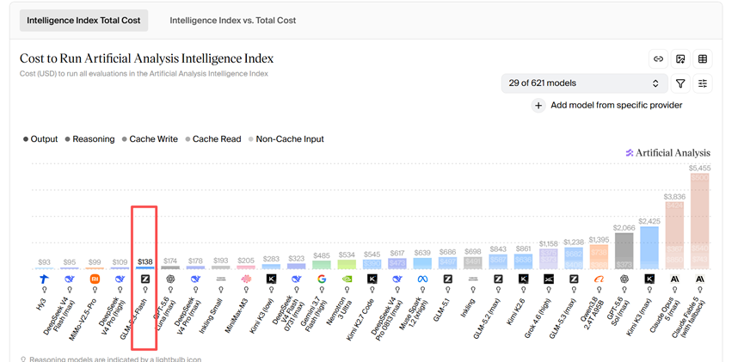Click the GPT-5.6 Sol $2,066 gray bar

[624, 251]
